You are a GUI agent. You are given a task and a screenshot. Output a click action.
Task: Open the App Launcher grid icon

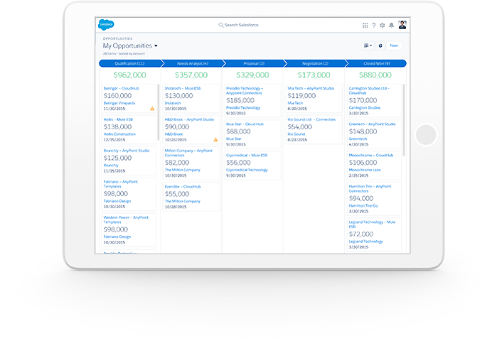click(x=365, y=25)
